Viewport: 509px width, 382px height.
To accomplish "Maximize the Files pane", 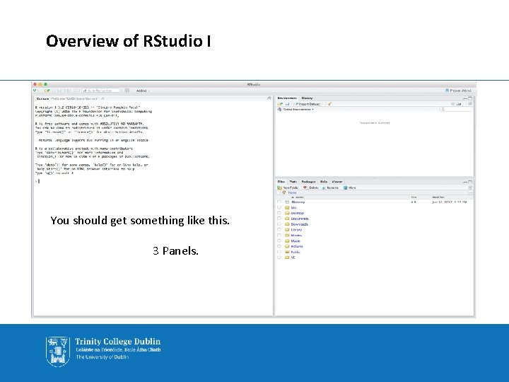I will point(470,182).
